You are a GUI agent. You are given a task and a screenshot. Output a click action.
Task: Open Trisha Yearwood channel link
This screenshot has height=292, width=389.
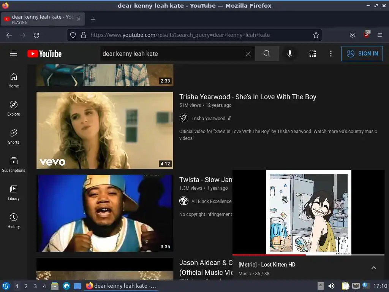(x=208, y=119)
